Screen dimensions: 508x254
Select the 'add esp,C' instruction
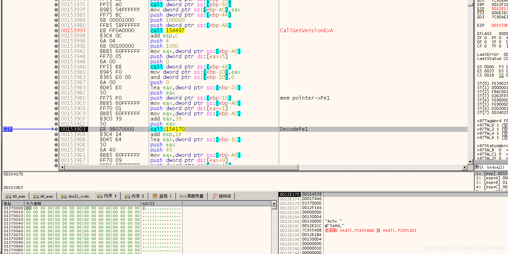pyautogui.click(x=164, y=36)
